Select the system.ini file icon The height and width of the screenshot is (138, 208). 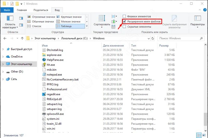coord(44,119)
